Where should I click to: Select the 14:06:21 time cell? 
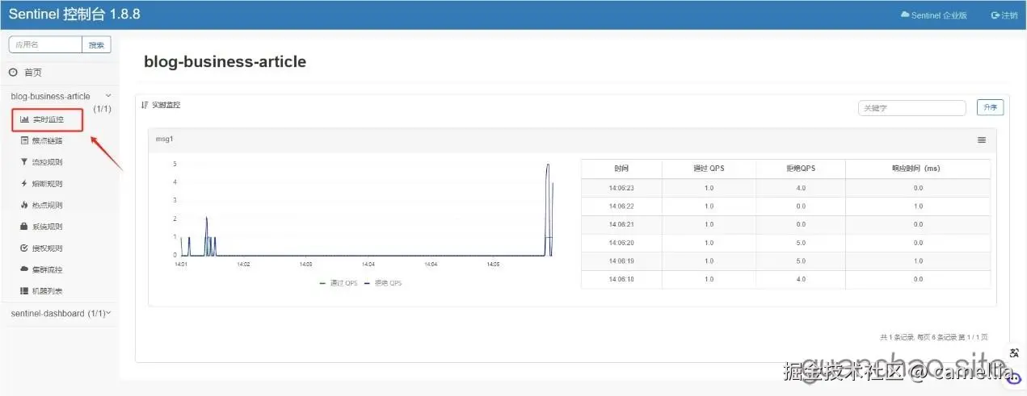tap(621, 225)
